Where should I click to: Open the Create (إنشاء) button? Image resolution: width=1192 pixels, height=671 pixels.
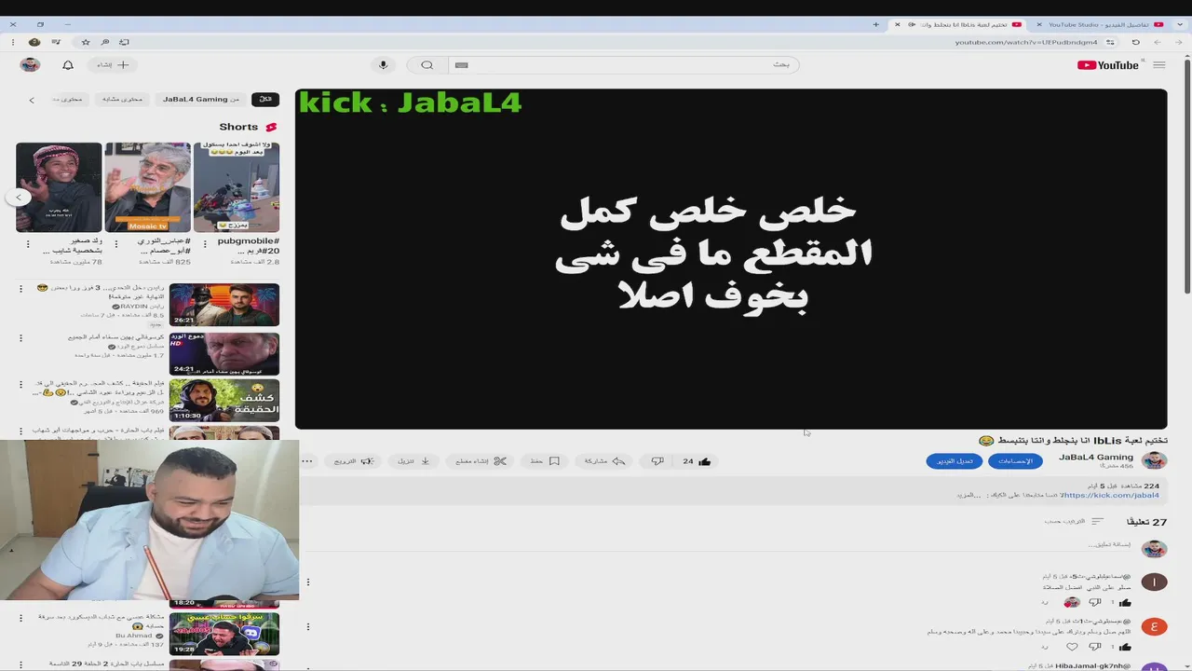coord(113,65)
